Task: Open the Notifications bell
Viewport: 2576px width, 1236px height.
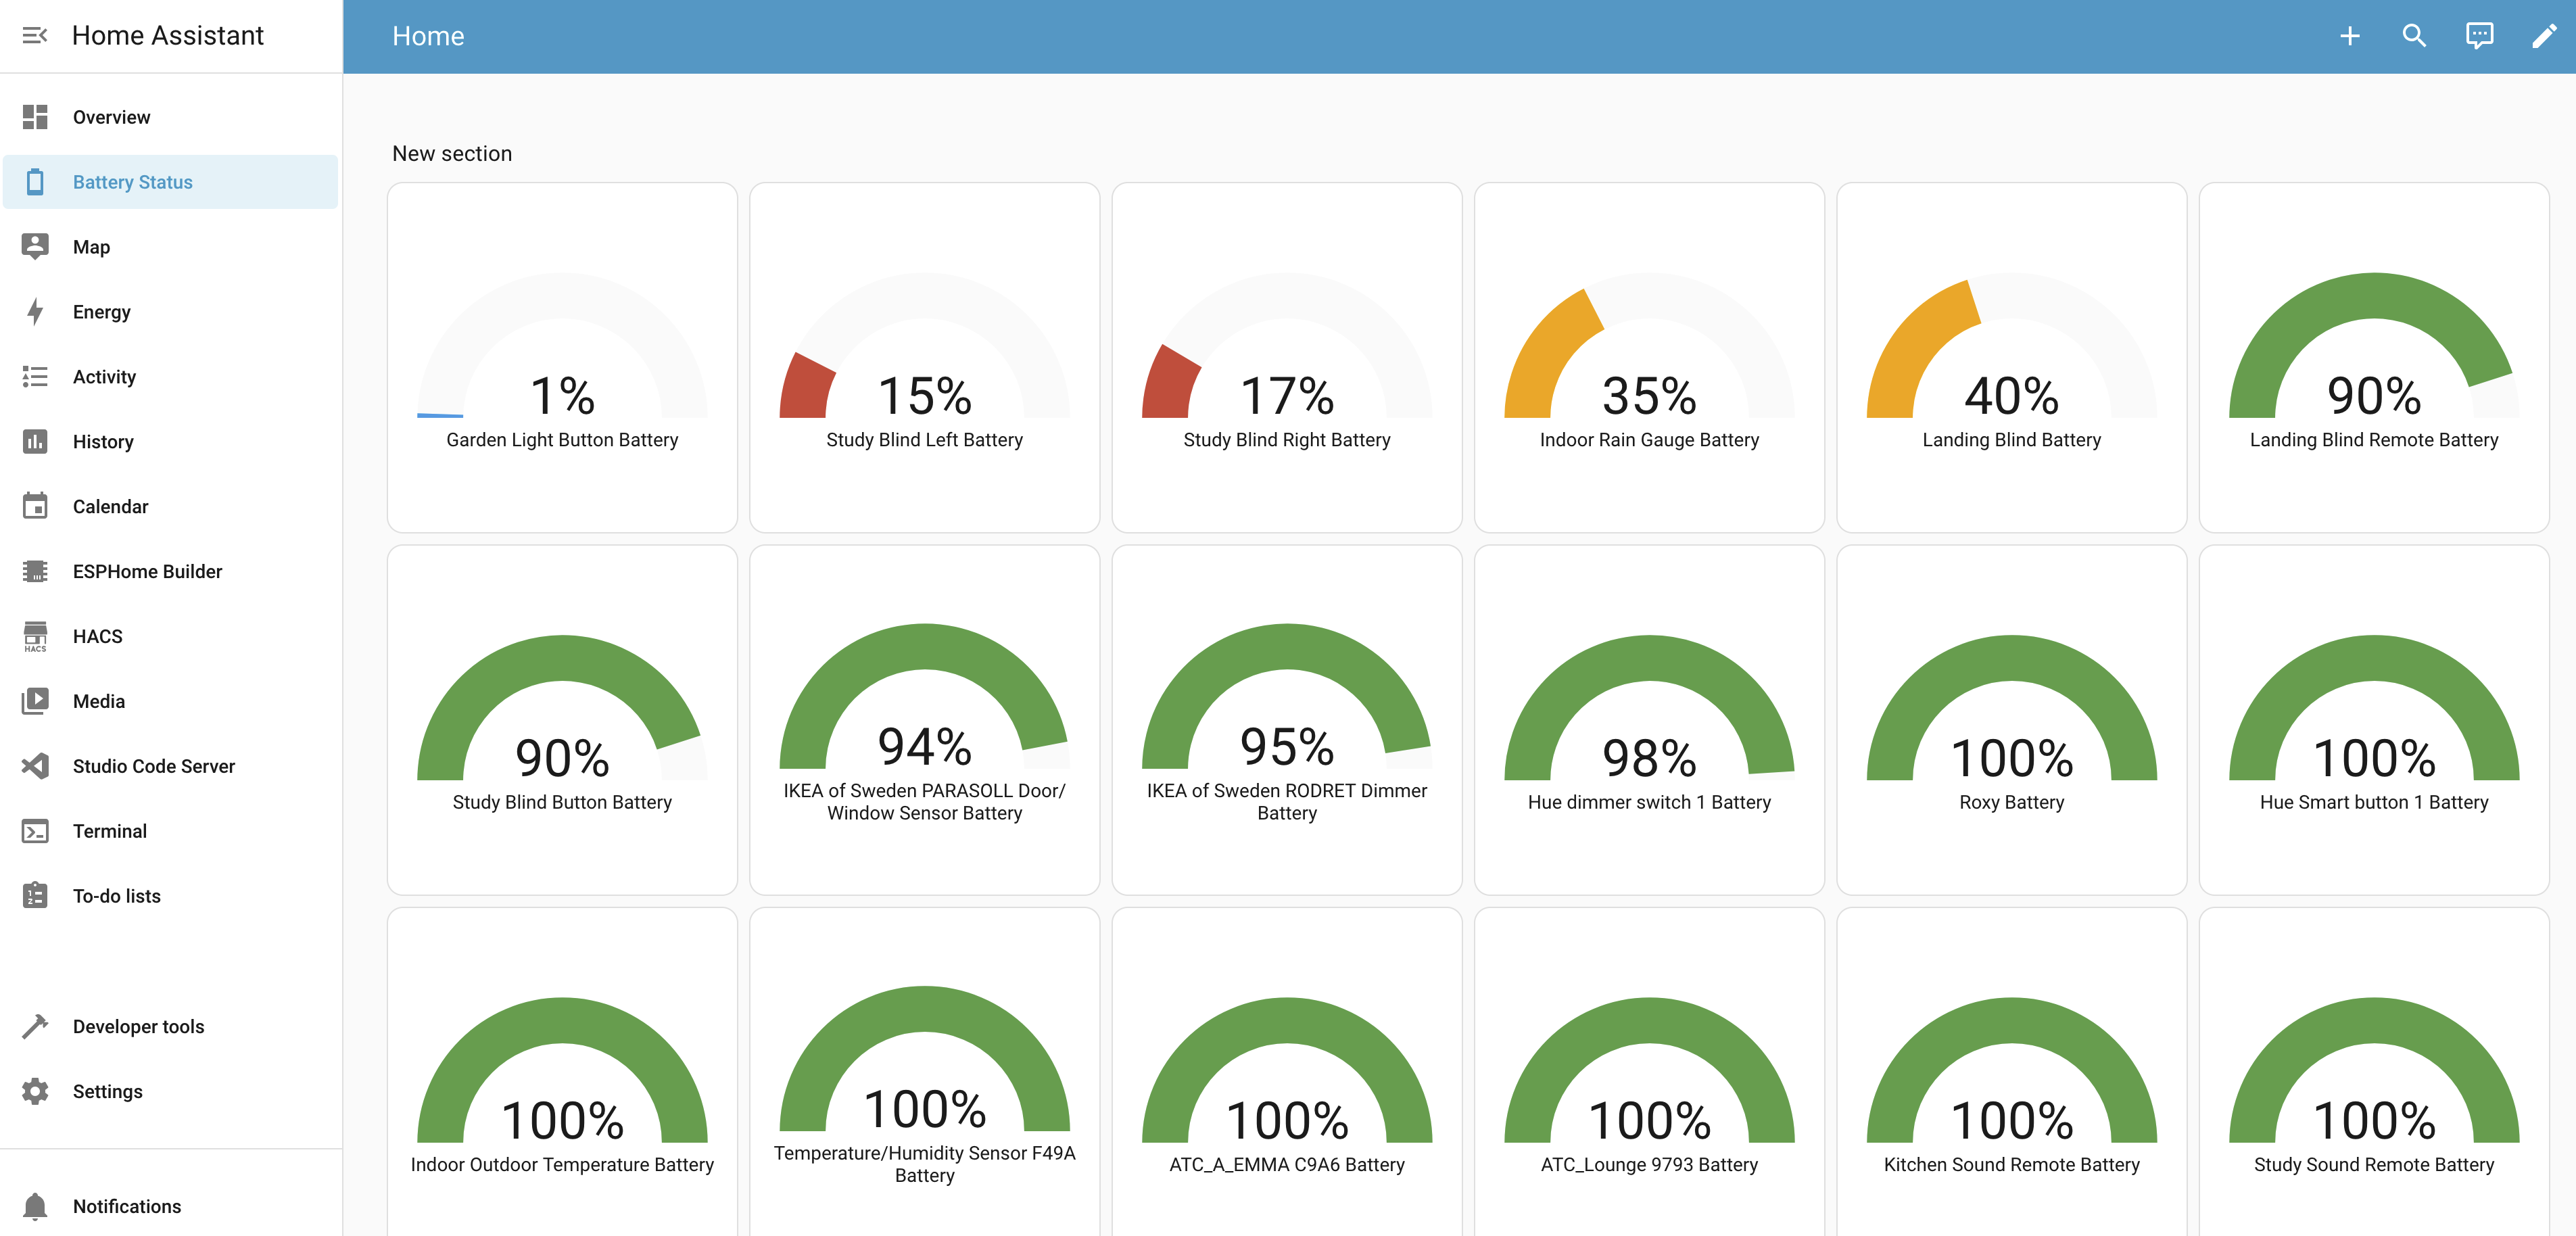Action: [35, 1206]
